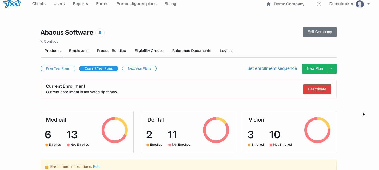Open the Reports menu
The height and width of the screenshot is (170, 379).
pyautogui.click(x=81, y=4)
